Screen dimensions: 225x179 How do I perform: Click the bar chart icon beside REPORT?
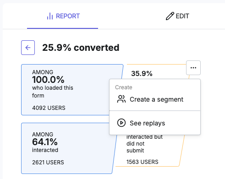click(50, 16)
